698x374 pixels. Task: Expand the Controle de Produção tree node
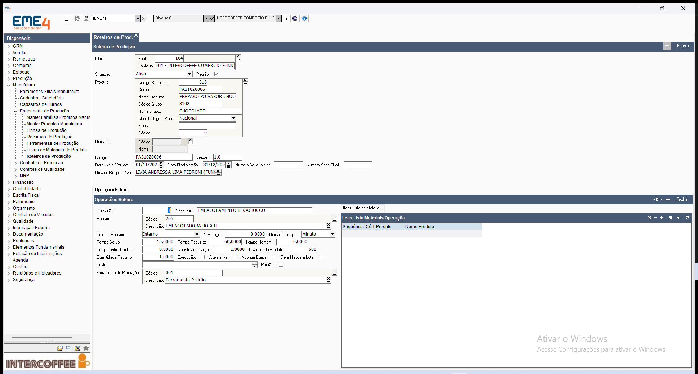[x=15, y=163]
